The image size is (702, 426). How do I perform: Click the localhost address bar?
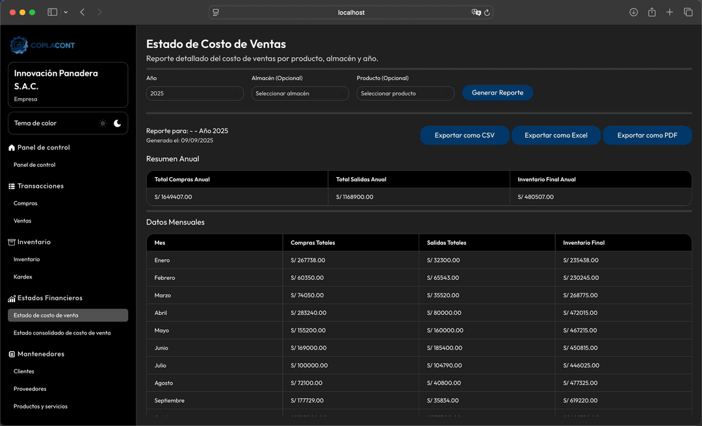point(351,12)
